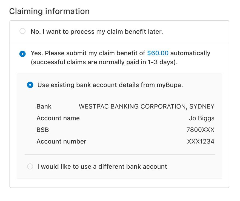Click the 'Use existing bank account details from myBupa' label
Image resolution: width=240 pixels, height=201 pixels.
(x=110, y=85)
